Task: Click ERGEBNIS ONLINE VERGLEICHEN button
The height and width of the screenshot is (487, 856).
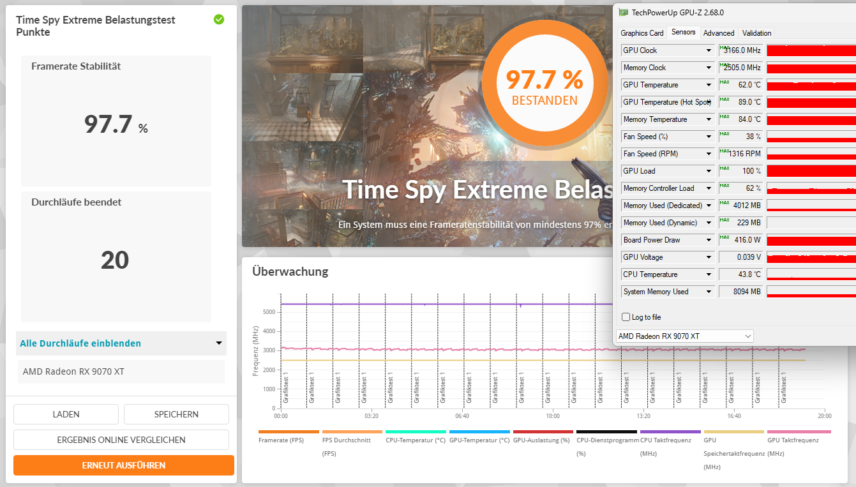Action: [121, 440]
